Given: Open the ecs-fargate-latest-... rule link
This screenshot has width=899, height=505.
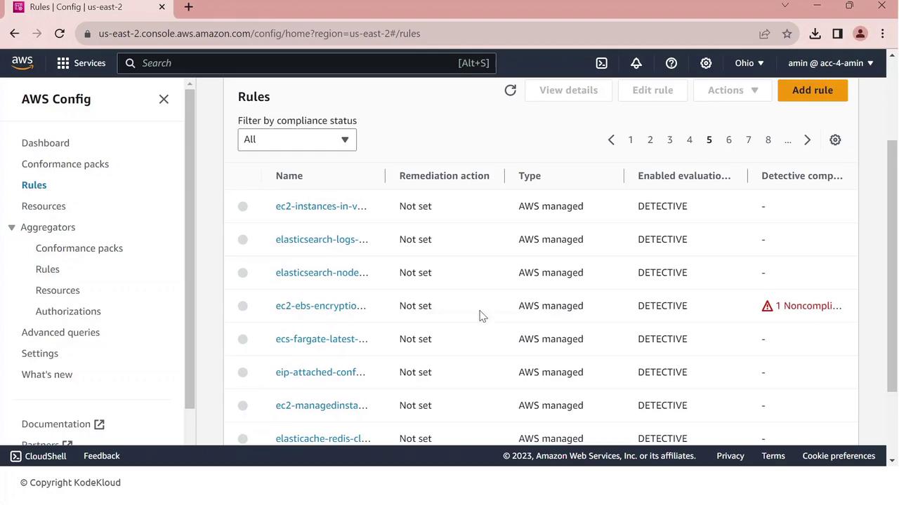Looking at the screenshot, I should pos(322,339).
